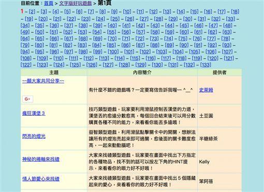Viewport: 264px width, 192px height.
Task: Click the 主題 column header
Action: pyautogui.click(x=54, y=73)
